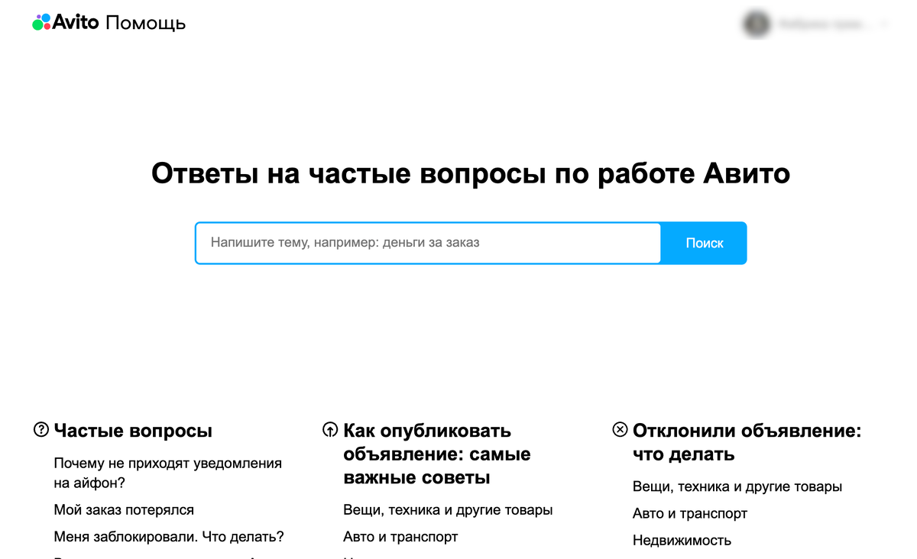Open the Помощь header link
The image size is (917, 559).
(145, 23)
